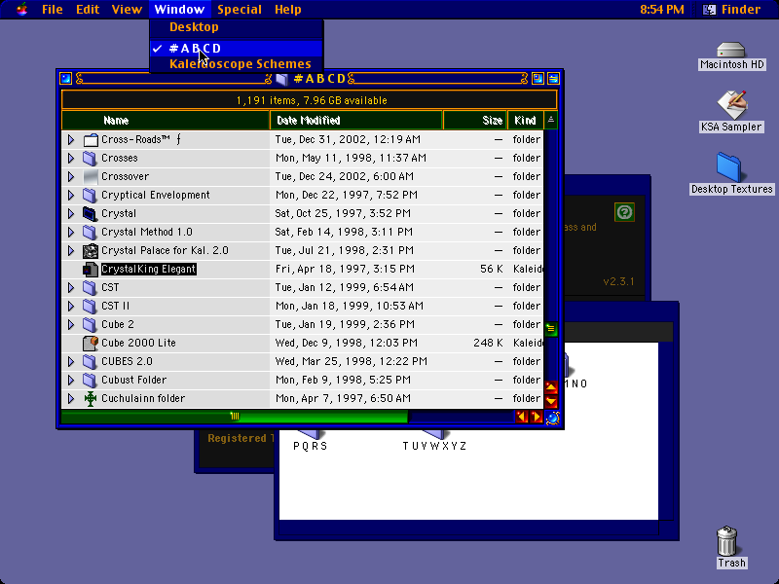
Task: Sort the list by Name column
Action: pyautogui.click(x=166, y=120)
